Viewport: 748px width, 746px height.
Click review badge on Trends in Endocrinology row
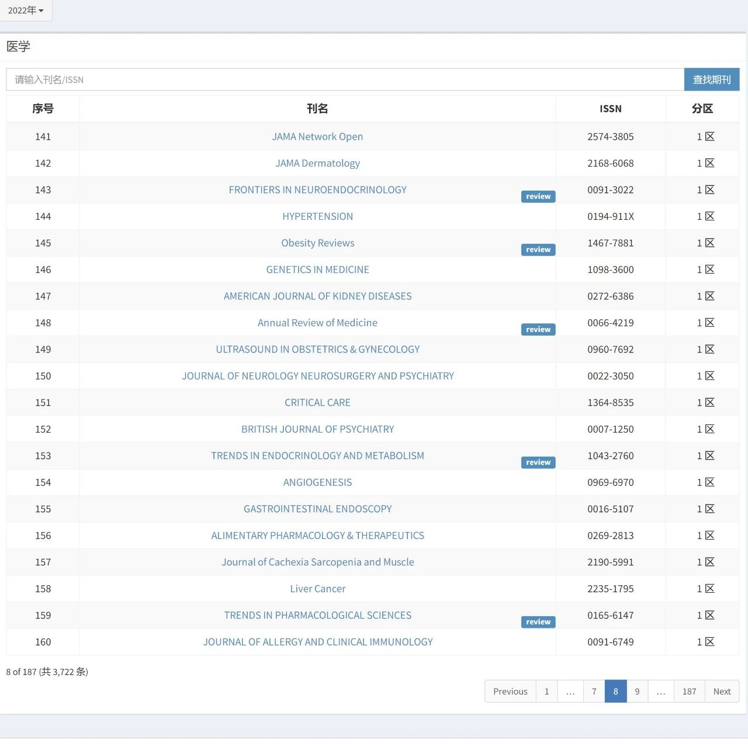pyautogui.click(x=538, y=462)
